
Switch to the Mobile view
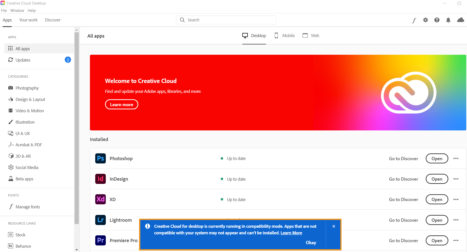(284, 36)
